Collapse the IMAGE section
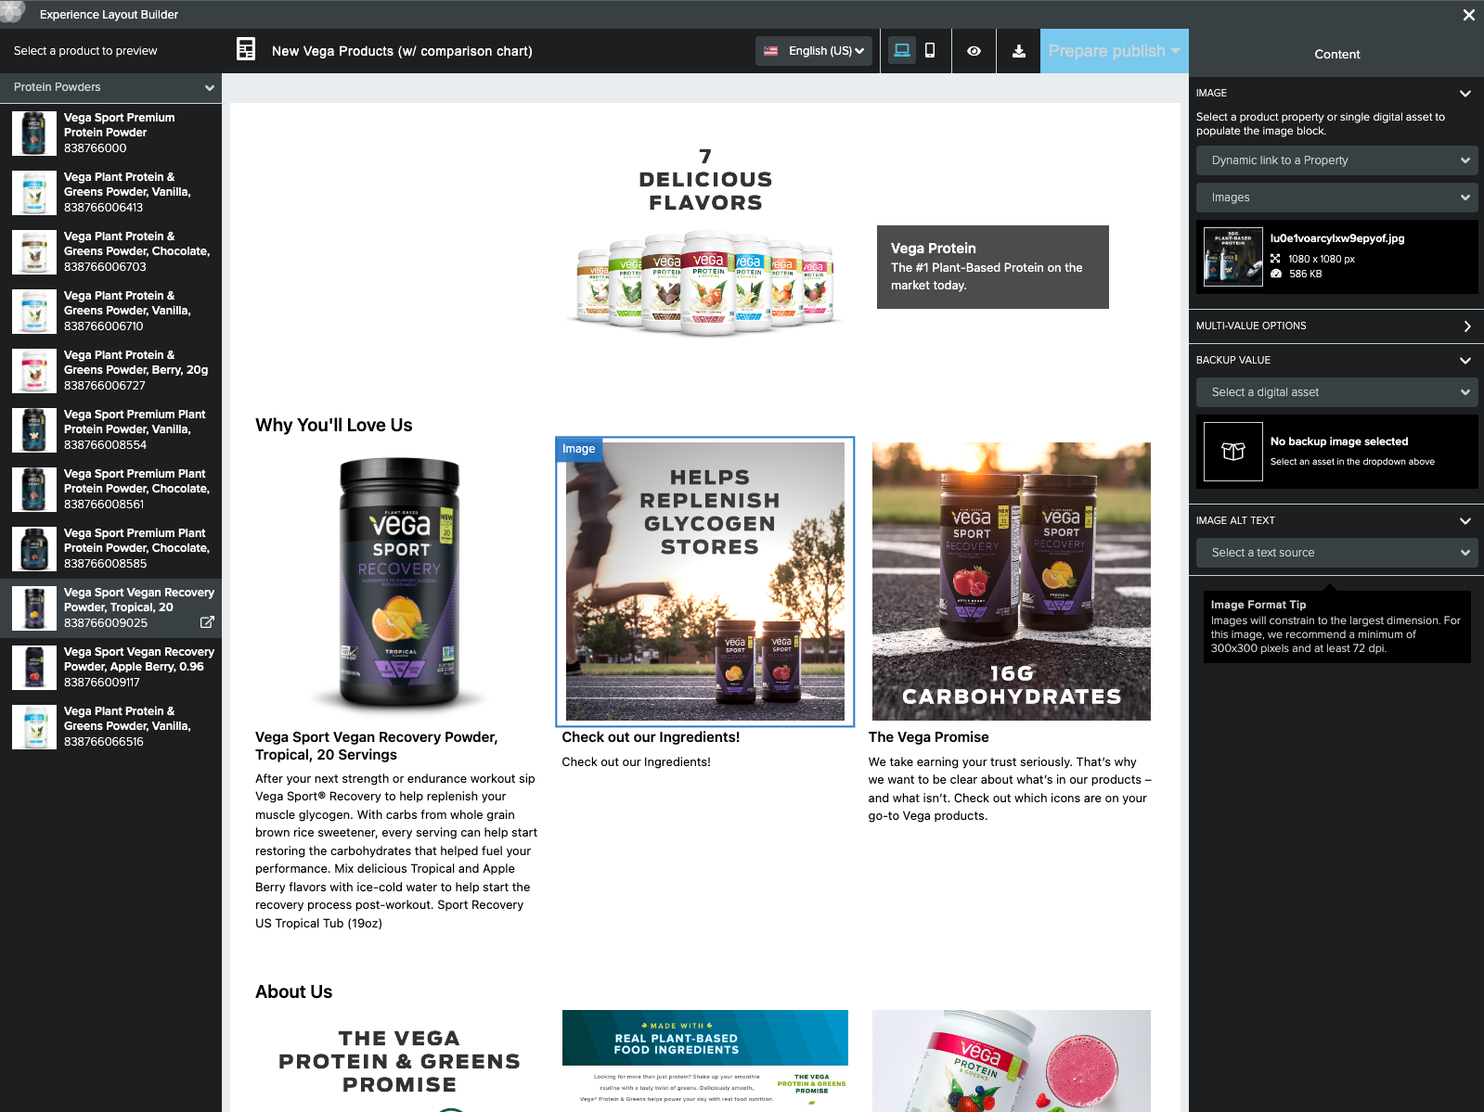 [1465, 93]
